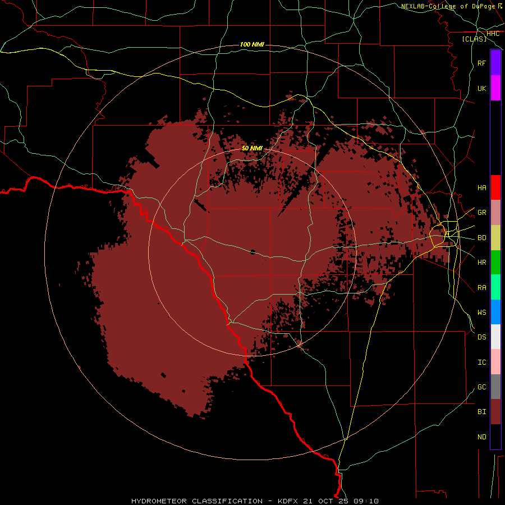Click the green HR legend color swatch

[x=495, y=263]
